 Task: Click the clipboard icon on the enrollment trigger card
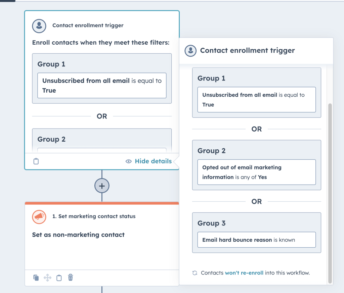click(36, 161)
